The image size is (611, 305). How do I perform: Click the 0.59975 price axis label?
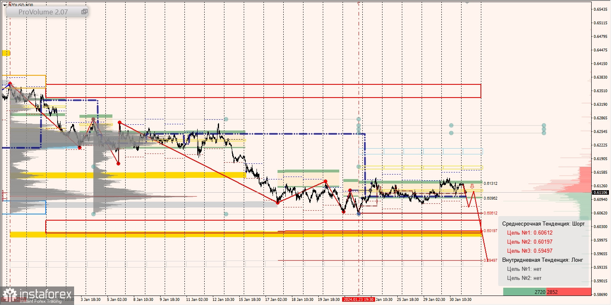[x=601, y=240]
